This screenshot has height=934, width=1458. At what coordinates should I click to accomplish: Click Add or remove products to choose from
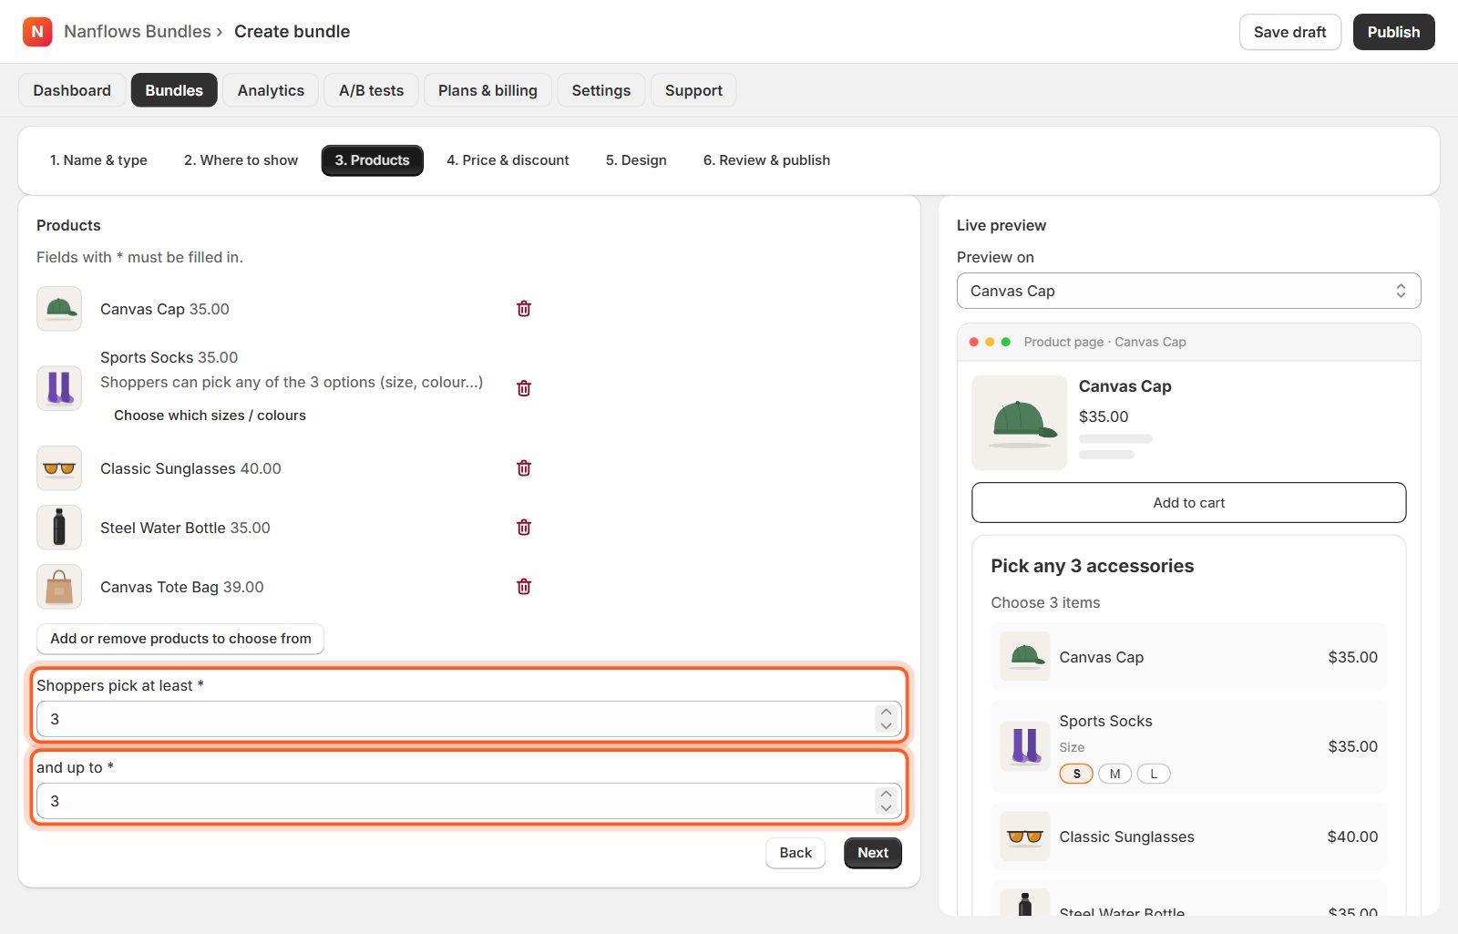180,639
